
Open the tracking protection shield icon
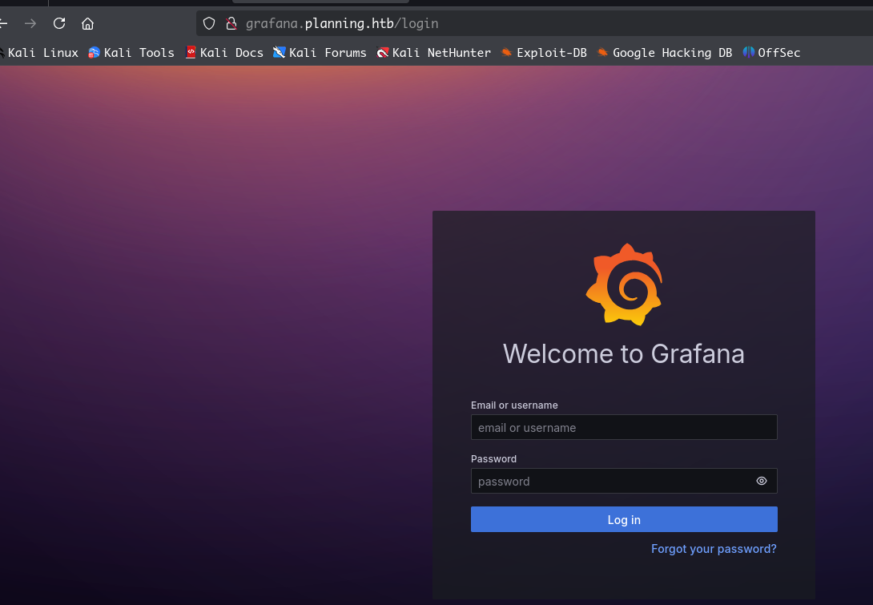click(209, 23)
